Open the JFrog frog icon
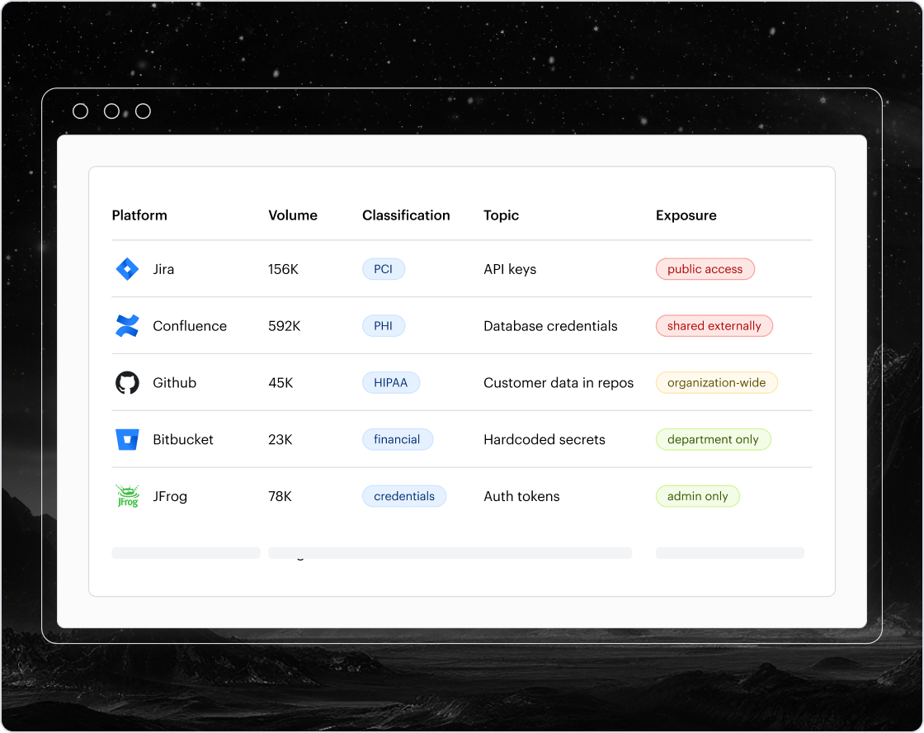 127,496
